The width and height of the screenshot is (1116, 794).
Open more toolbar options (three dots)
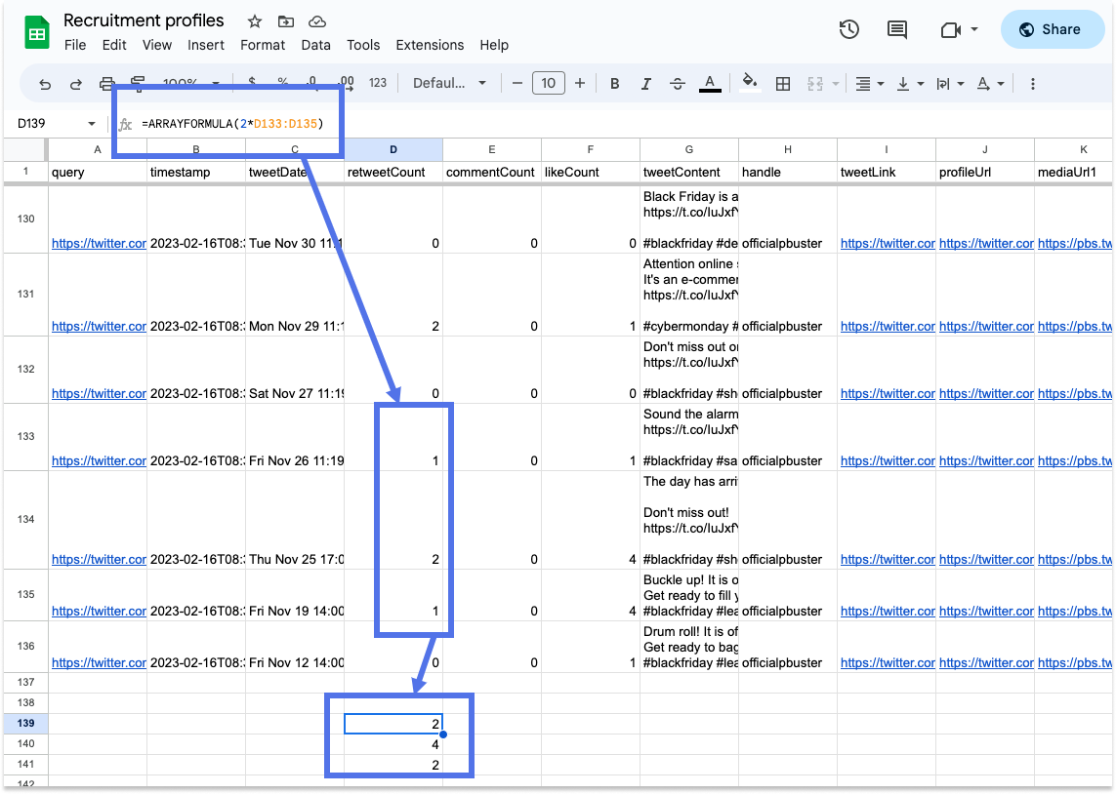coord(1033,84)
